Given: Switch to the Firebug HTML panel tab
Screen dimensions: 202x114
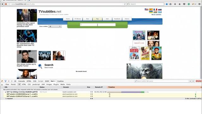Looking at the screenshot, I should (x=29, y=81).
